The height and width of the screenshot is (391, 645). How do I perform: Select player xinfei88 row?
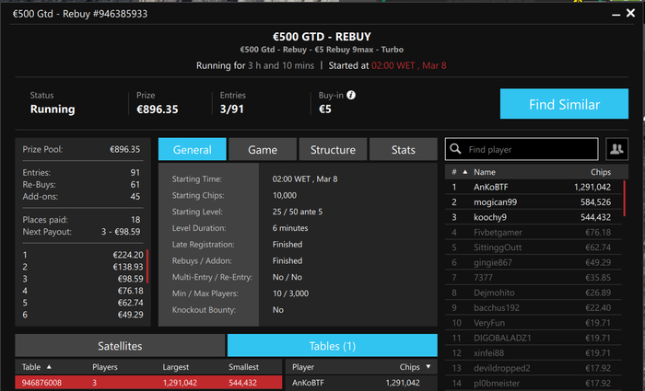[x=534, y=352]
